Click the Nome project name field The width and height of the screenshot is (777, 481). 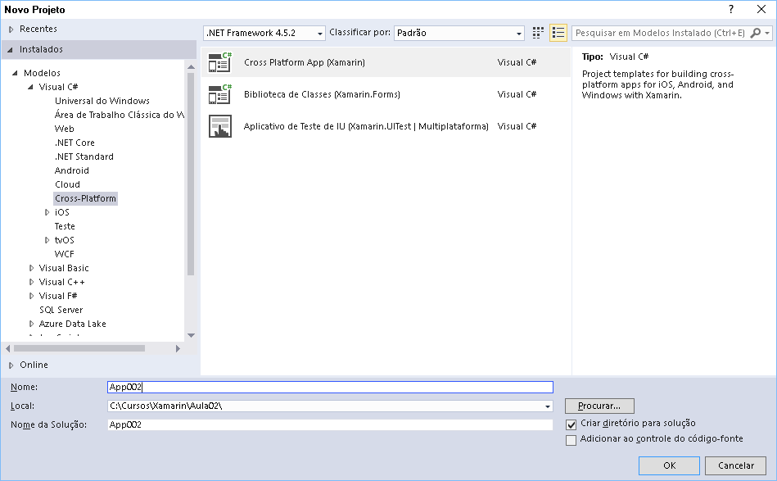pyautogui.click(x=330, y=388)
